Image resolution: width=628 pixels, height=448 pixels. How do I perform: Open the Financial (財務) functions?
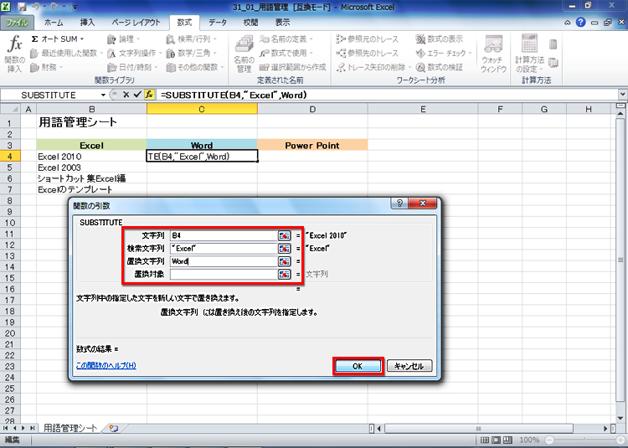pos(46,67)
